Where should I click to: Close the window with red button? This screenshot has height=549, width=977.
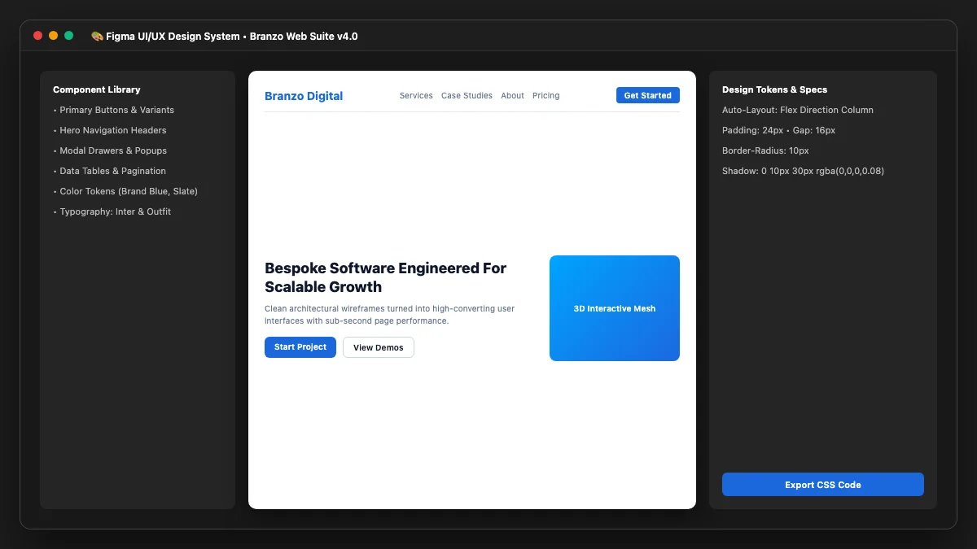37,36
